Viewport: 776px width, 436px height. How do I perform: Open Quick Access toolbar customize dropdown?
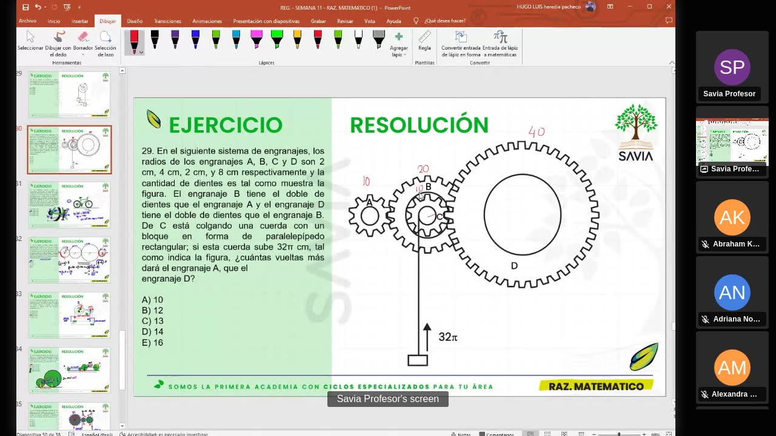coord(78,7)
